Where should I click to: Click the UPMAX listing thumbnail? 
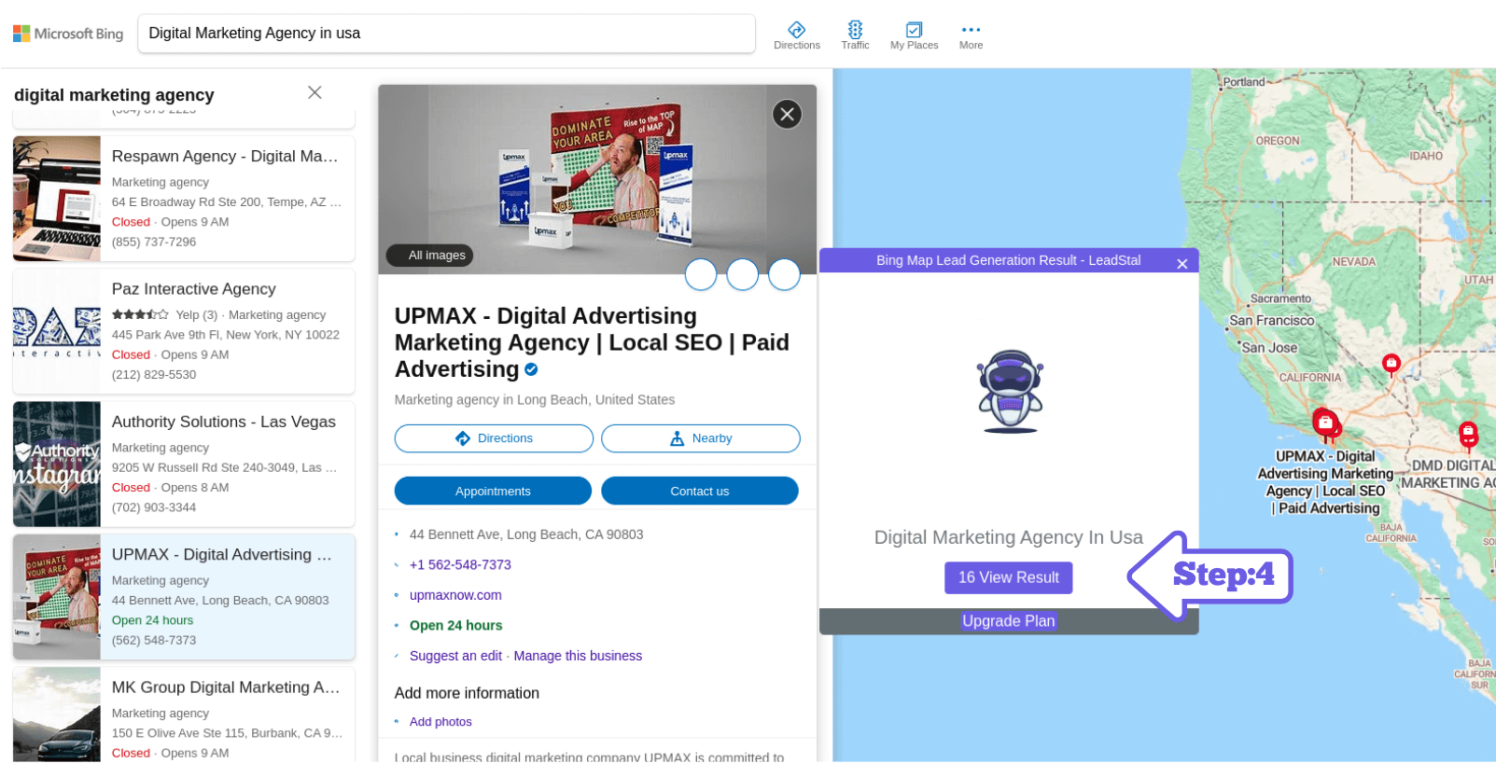[57, 597]
